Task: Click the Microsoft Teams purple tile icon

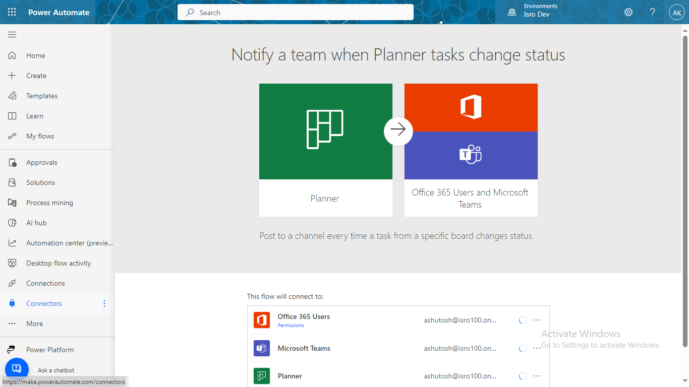Action: pyautogui.click(x=471, y=155)
